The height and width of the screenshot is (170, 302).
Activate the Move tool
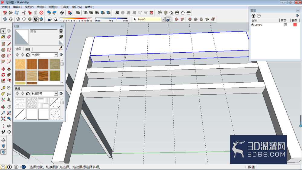coord(3,69)
